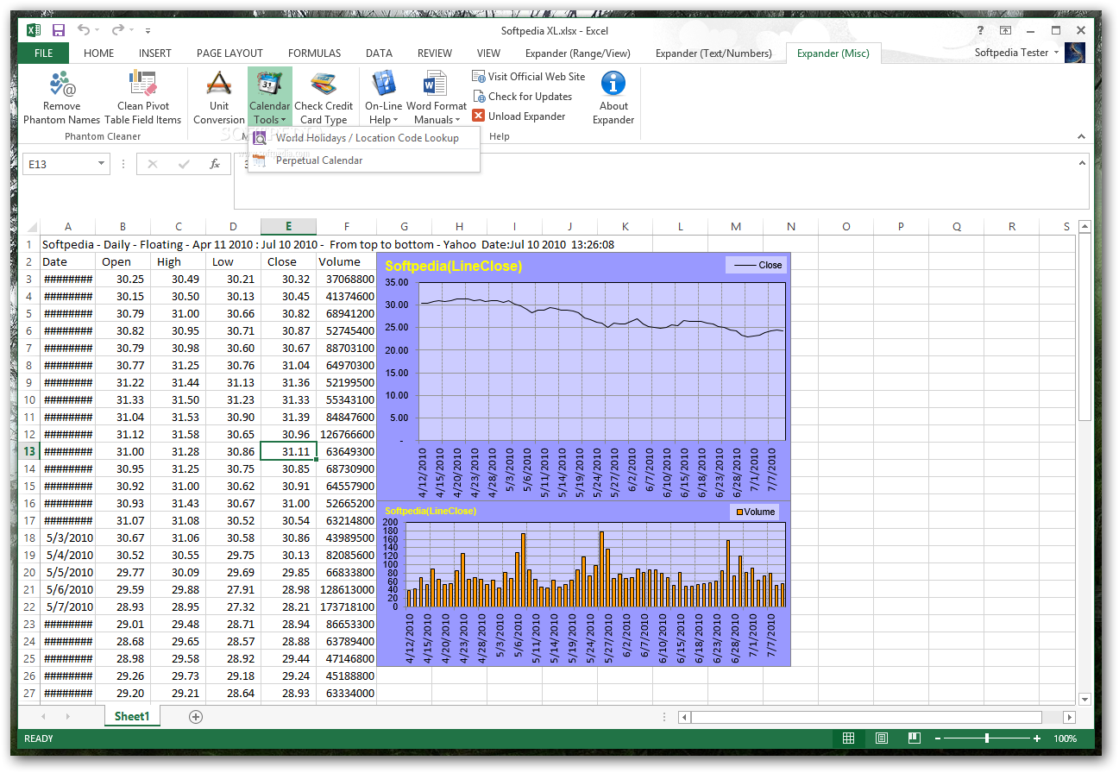Image resolution: width=1119 pixels, height=773 pixels.
Task: Click the previous sheet navigation arrow
Action: (44, 717)
